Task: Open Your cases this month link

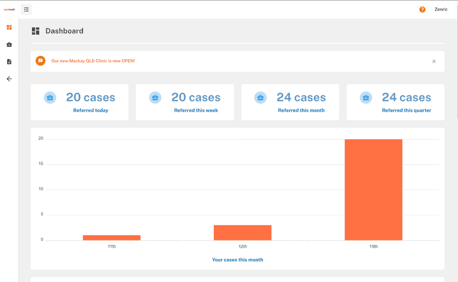Action: click(x=238, y=259)
